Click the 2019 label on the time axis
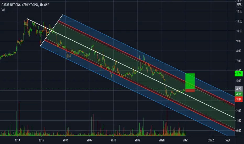The width and height of the screenshot is (244, 144). (x=137, y=140)
